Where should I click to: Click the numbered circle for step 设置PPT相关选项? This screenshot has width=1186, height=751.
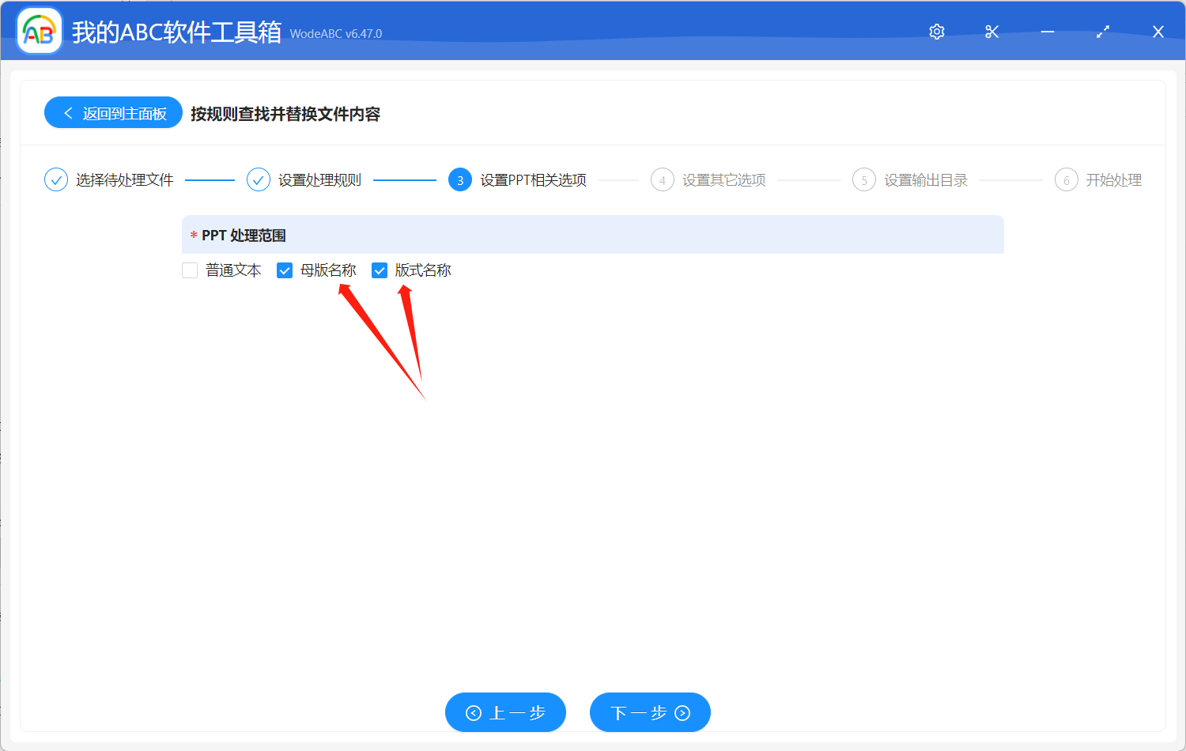(x=459, y=179)
